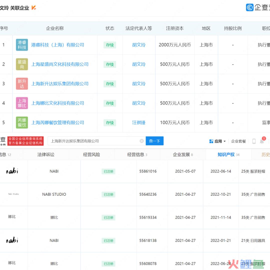Click 胡文玲 in the 港睿科技 row
Viewport: 270px width, 270px height.
pos(139,45)
